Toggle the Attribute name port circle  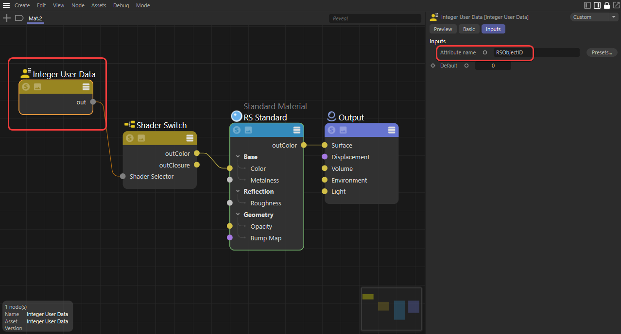click(484, 52)
